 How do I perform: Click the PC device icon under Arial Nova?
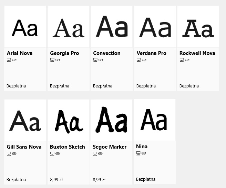pos(9,60)
